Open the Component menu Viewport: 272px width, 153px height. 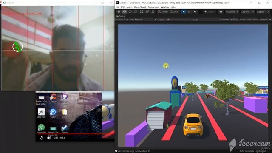[x=153, y=7]
